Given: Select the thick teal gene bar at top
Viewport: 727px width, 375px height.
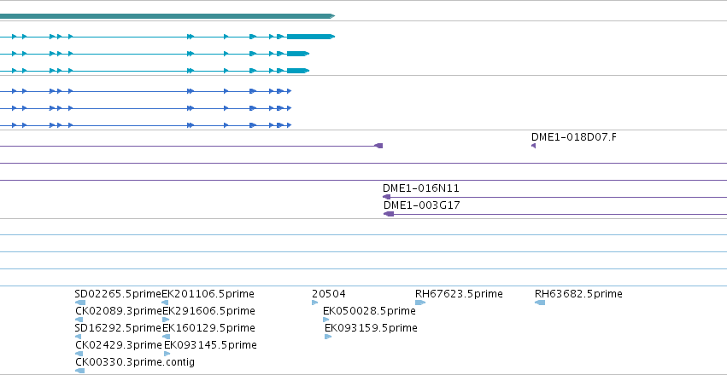Looking at the screenshot, I should (x=167, y=16).
